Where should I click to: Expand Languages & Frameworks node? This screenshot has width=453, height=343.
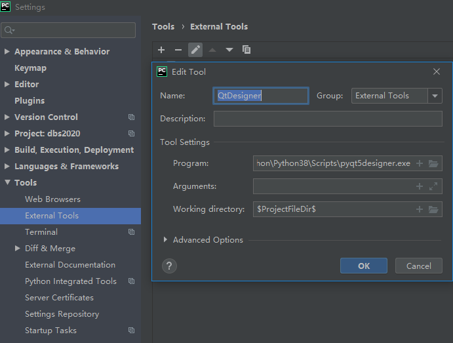7,166
